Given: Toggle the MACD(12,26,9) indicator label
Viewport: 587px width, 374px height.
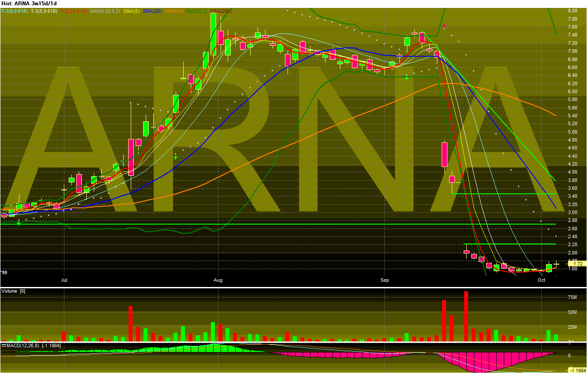Looking at the screenshot, I should click(x=22, y=346).
